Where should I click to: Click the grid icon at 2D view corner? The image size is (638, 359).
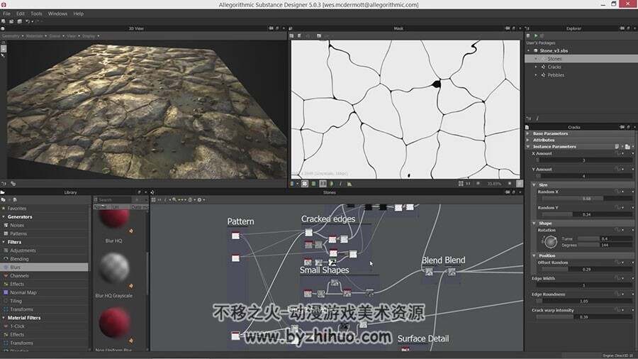[x=519, y=184]
